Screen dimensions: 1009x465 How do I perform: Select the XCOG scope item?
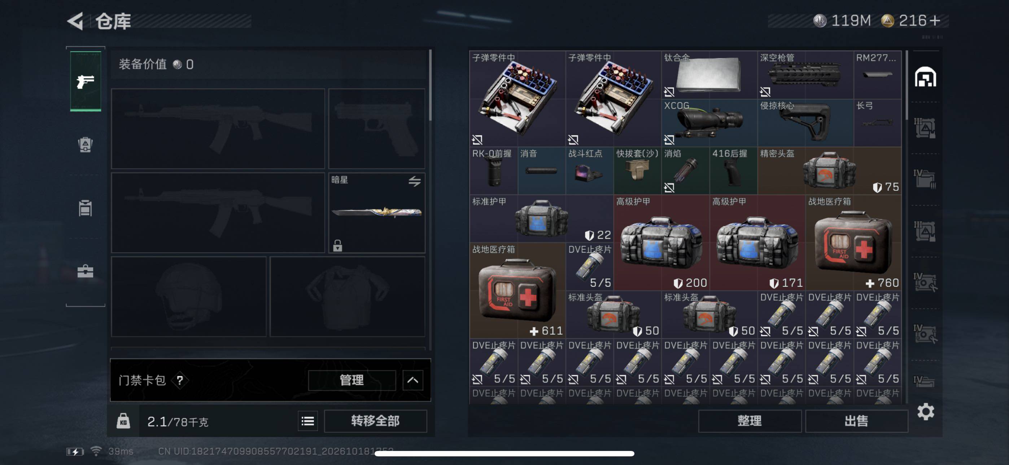[x=709, y=123]
